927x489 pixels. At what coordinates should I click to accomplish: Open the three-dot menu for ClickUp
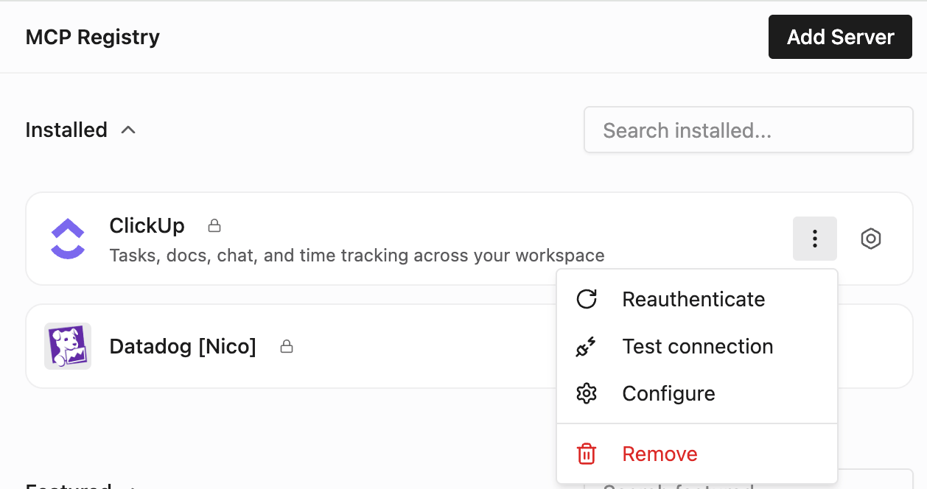[x=815, y=239]
